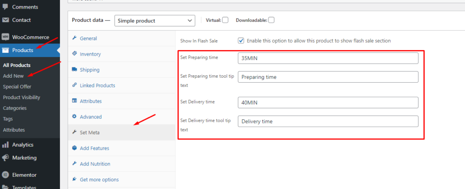Click the Marketing megaphone icon

(5, 158)
